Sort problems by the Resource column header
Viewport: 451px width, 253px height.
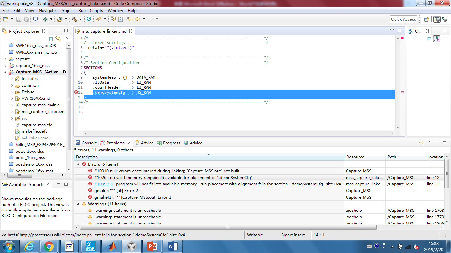[365, 157]
